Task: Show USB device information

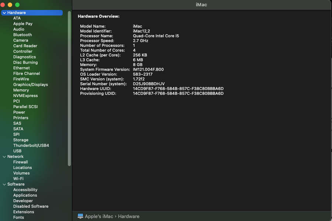Action: pyautogui.click(x=17, y=151)
